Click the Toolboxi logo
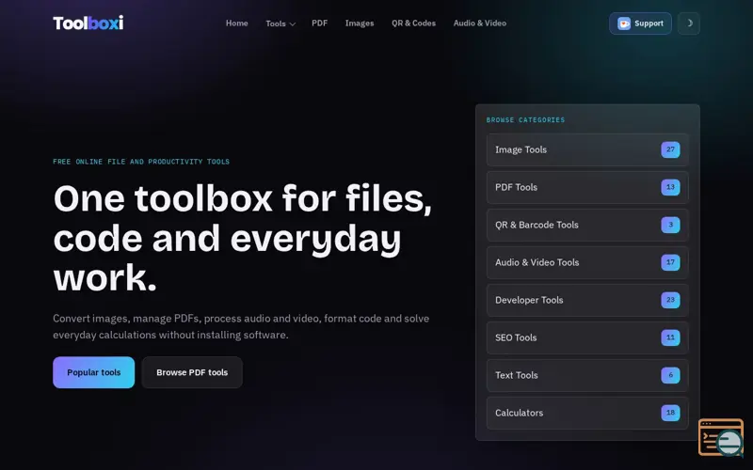Image resolution: width=753 pixels, height=470 pixels. (x=88, y=23)
